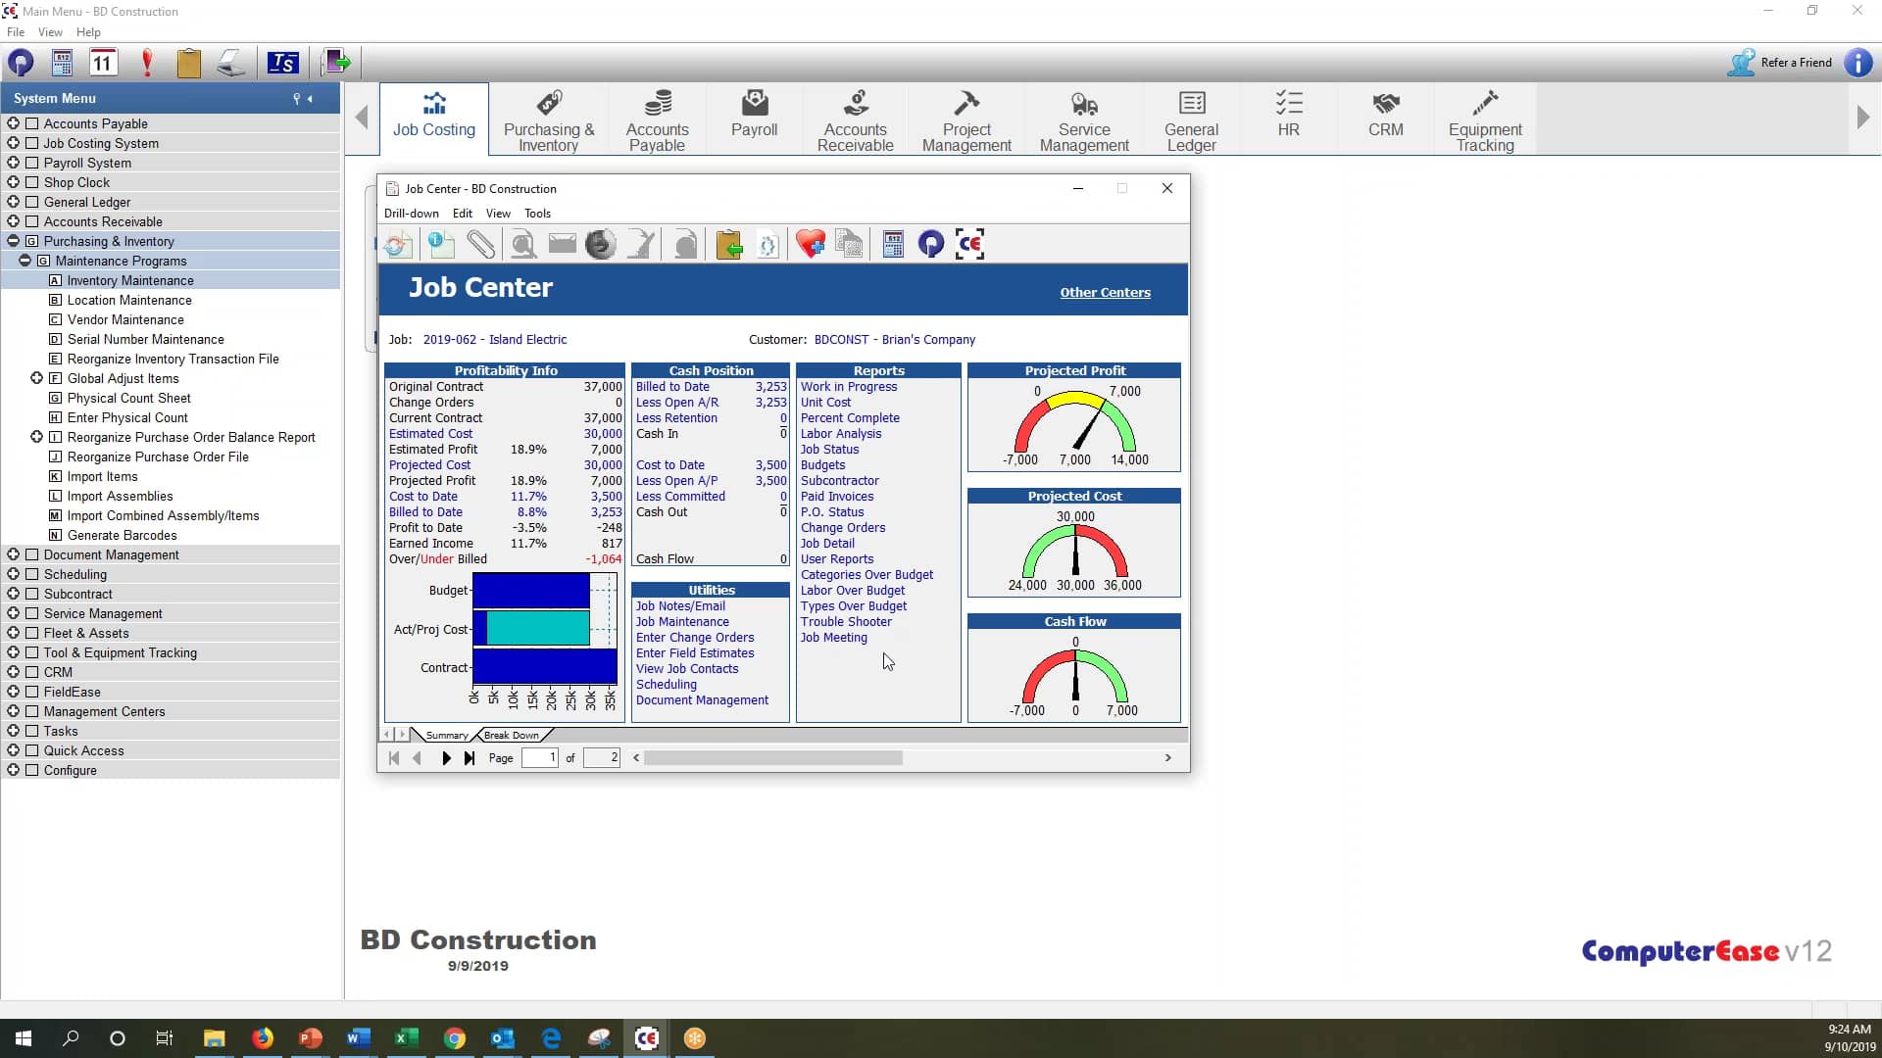Screen dimensions: 1882x1058
Task: Click the horizontal scrollbar in Job Center
Action: pyautogui.click(x=772, y=758)
